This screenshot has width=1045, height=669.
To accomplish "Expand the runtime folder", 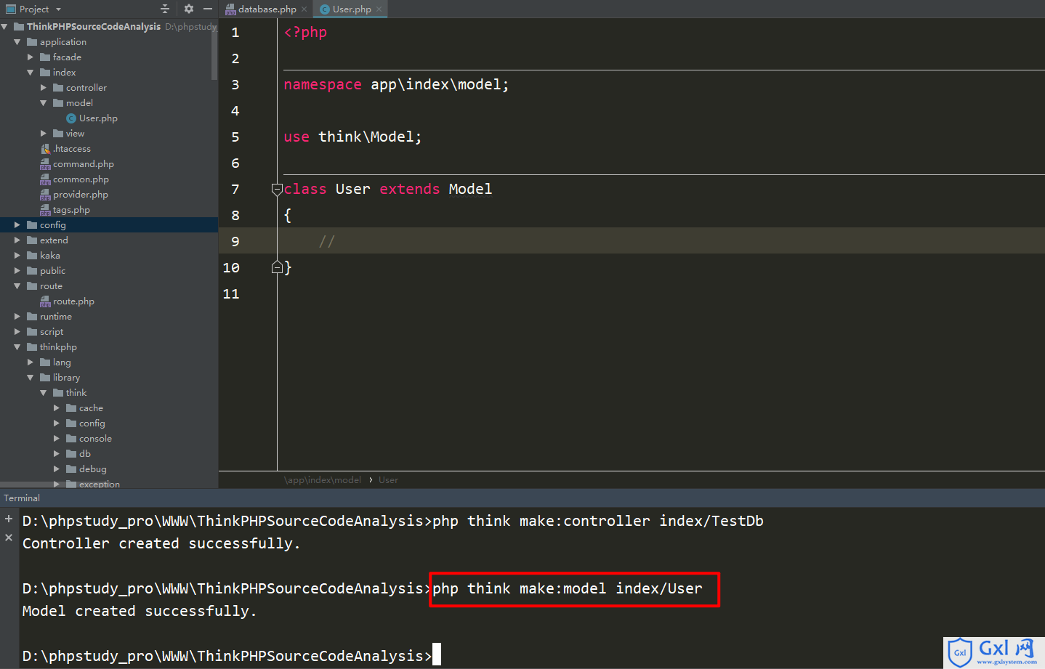I will coord(17,317).
